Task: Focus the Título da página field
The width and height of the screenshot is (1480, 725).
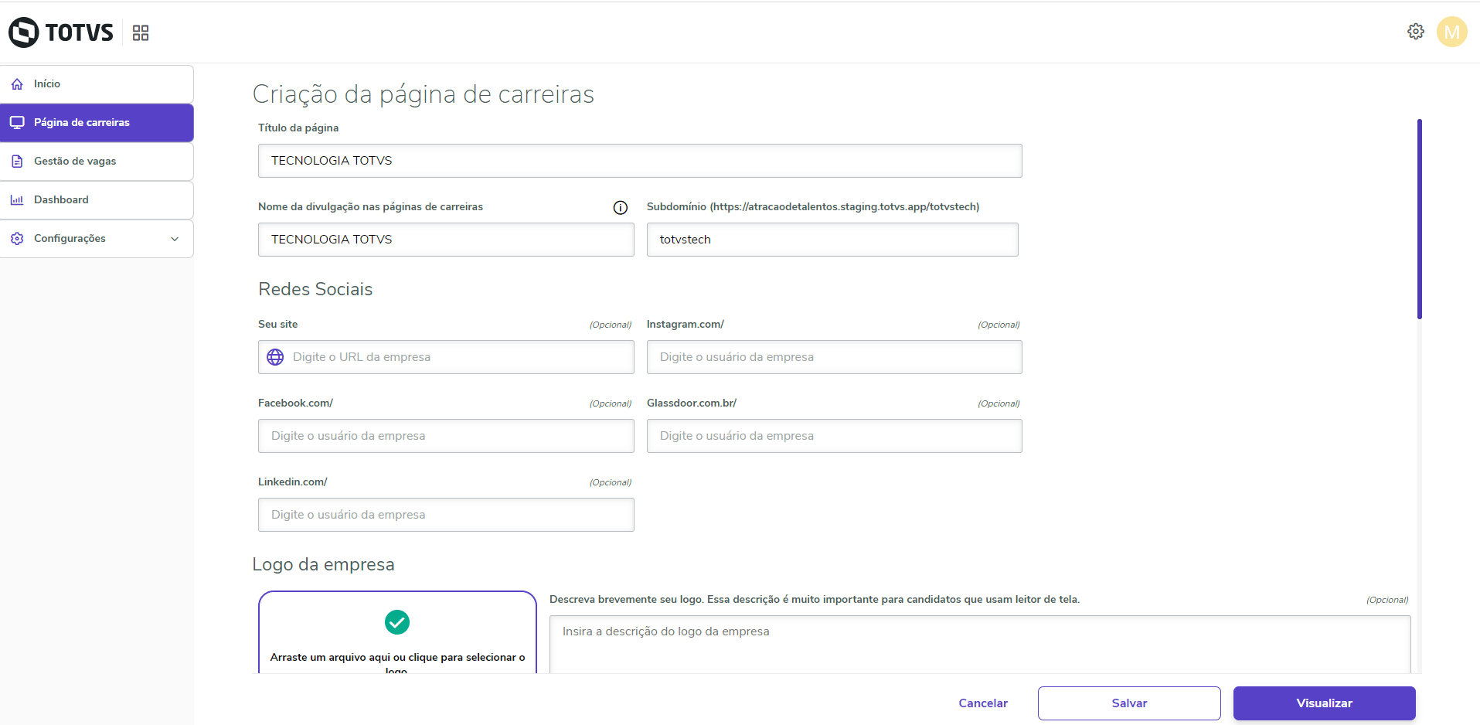Action: pyautogui.click(x=640, y=161)
